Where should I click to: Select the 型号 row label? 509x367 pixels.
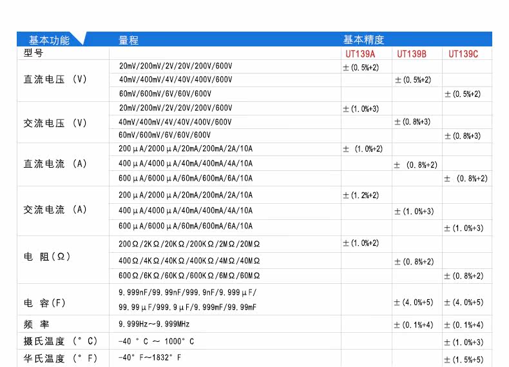click(x=33, y=53)
